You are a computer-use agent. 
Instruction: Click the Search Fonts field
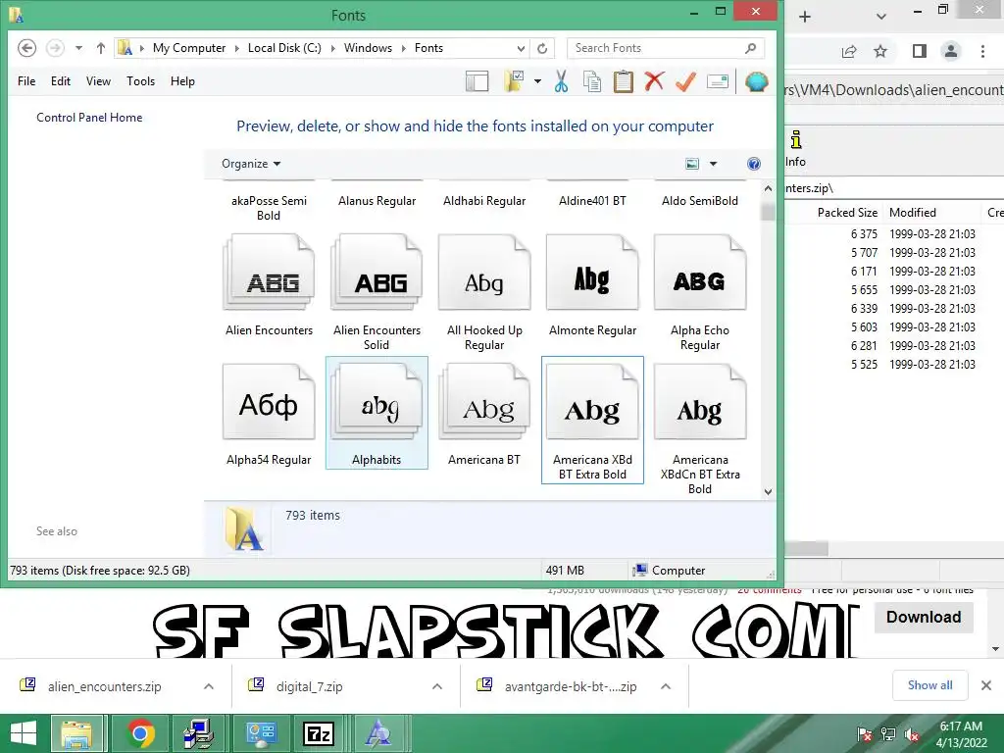point(666,48)
